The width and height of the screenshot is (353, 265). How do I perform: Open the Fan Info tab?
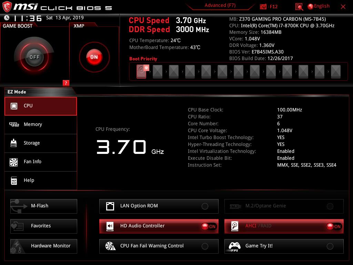[x=41, y=162]
